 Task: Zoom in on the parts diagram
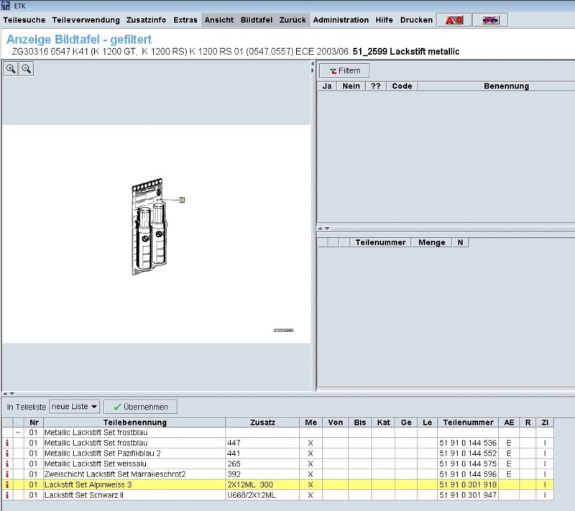pos(11,69)
